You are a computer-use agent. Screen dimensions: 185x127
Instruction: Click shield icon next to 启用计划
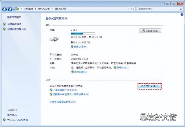(115, 68)
